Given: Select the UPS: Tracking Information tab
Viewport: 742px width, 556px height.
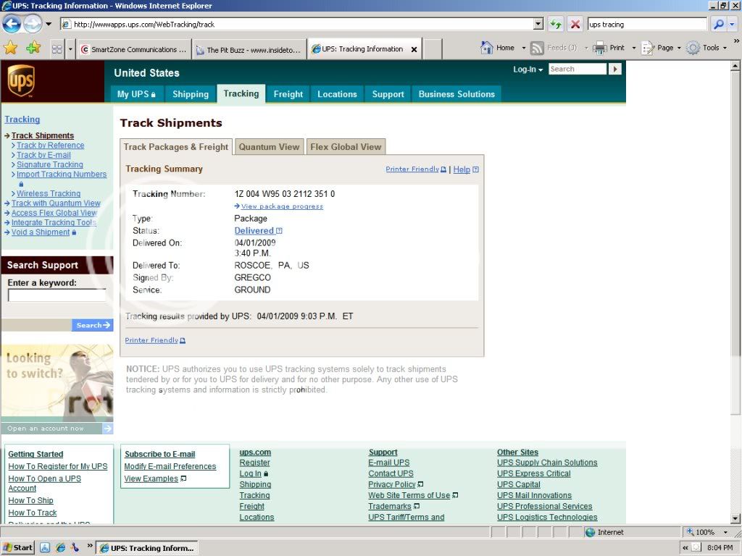Looking at the screenshot, I should [364, 49].
